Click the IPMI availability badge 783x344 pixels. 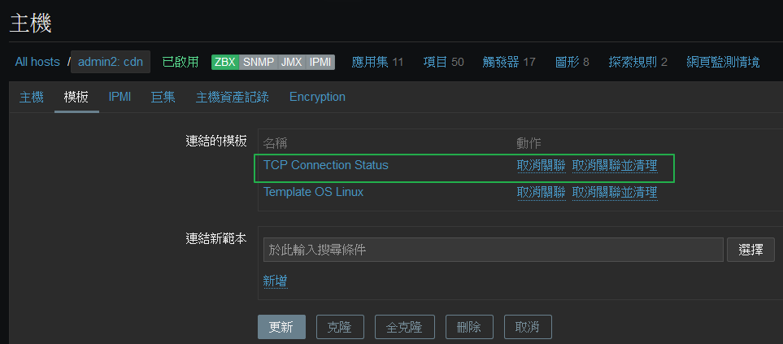coord(320,62)
